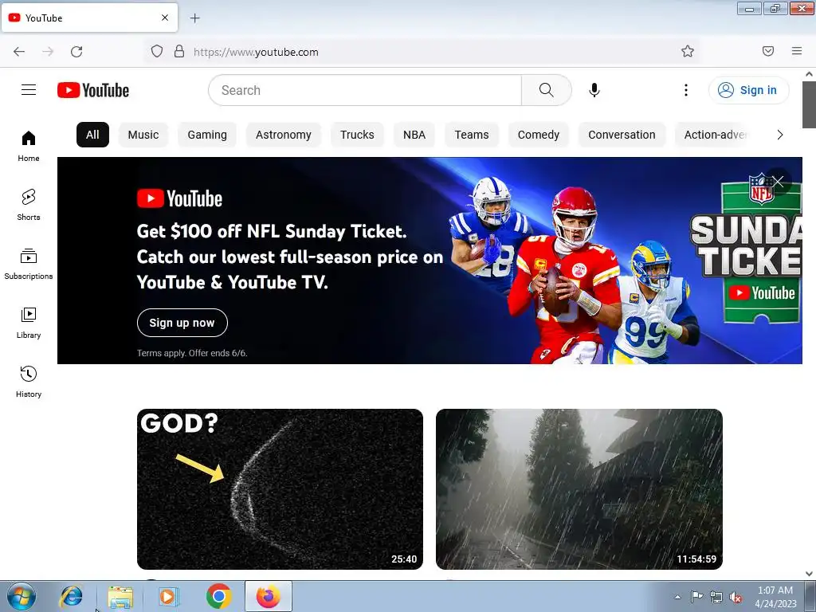Show site security info via padlock icon
Screen dimensions: 816x612
[179, 51]
